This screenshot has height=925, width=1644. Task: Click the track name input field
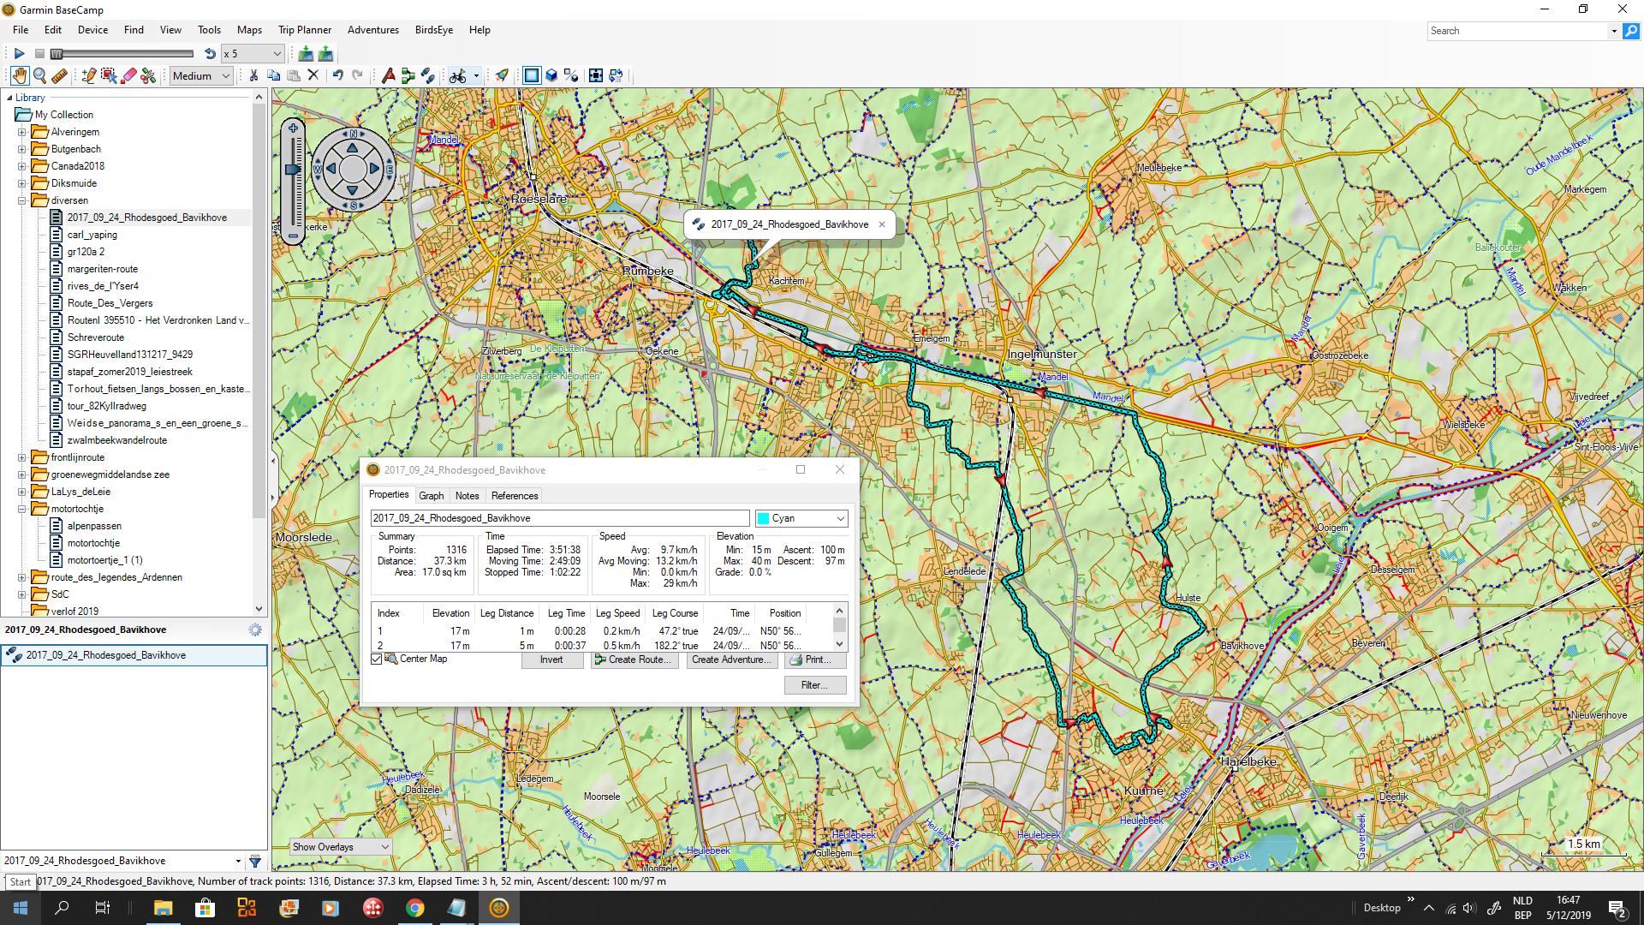(560, 518)
